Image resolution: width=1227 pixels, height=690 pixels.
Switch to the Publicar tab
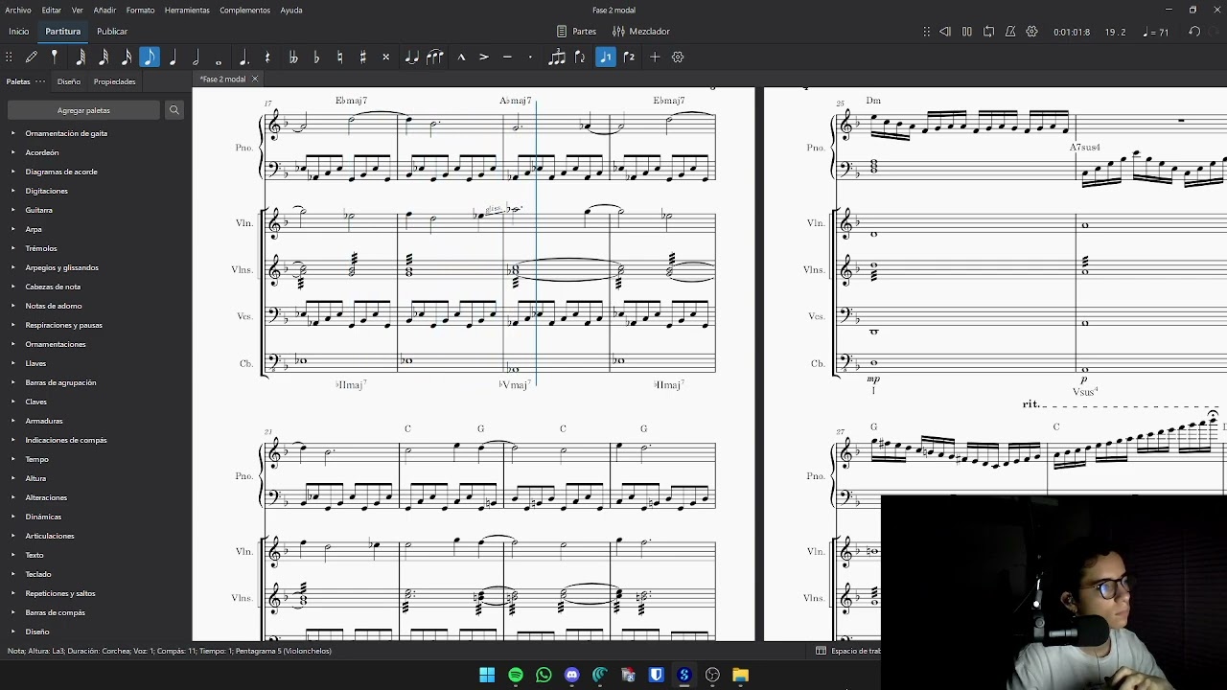(112, 32)
